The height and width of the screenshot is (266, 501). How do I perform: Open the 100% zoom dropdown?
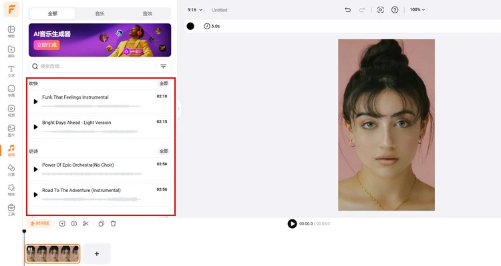click(417, 10)
